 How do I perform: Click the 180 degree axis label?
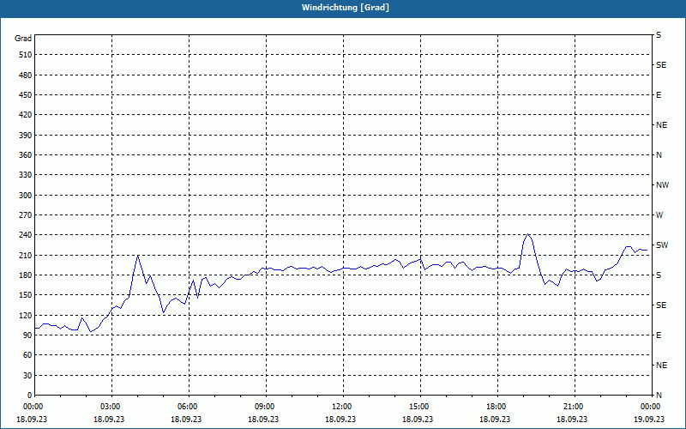pos(26,275)
